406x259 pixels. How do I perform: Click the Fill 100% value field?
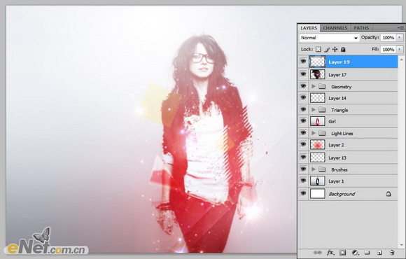(388, 49)
